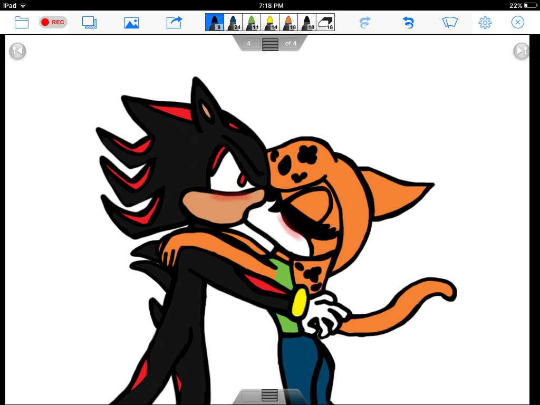Tap the Wi-Fi status icon
The height and width of the screenshot is (405, 540).
click(23, 5)
